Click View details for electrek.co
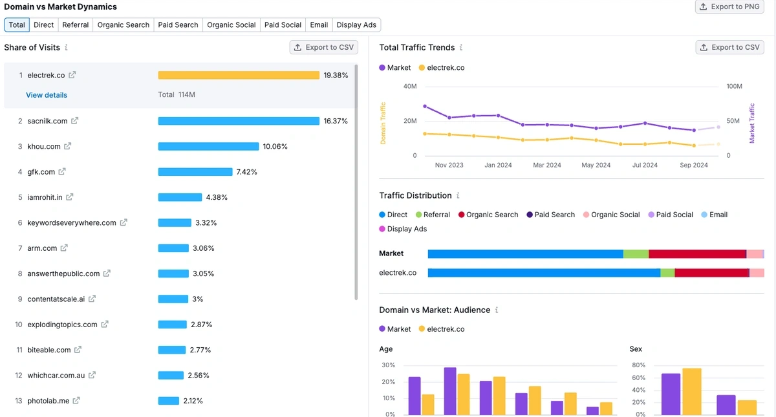776x417 pixels. coord(47,95)
